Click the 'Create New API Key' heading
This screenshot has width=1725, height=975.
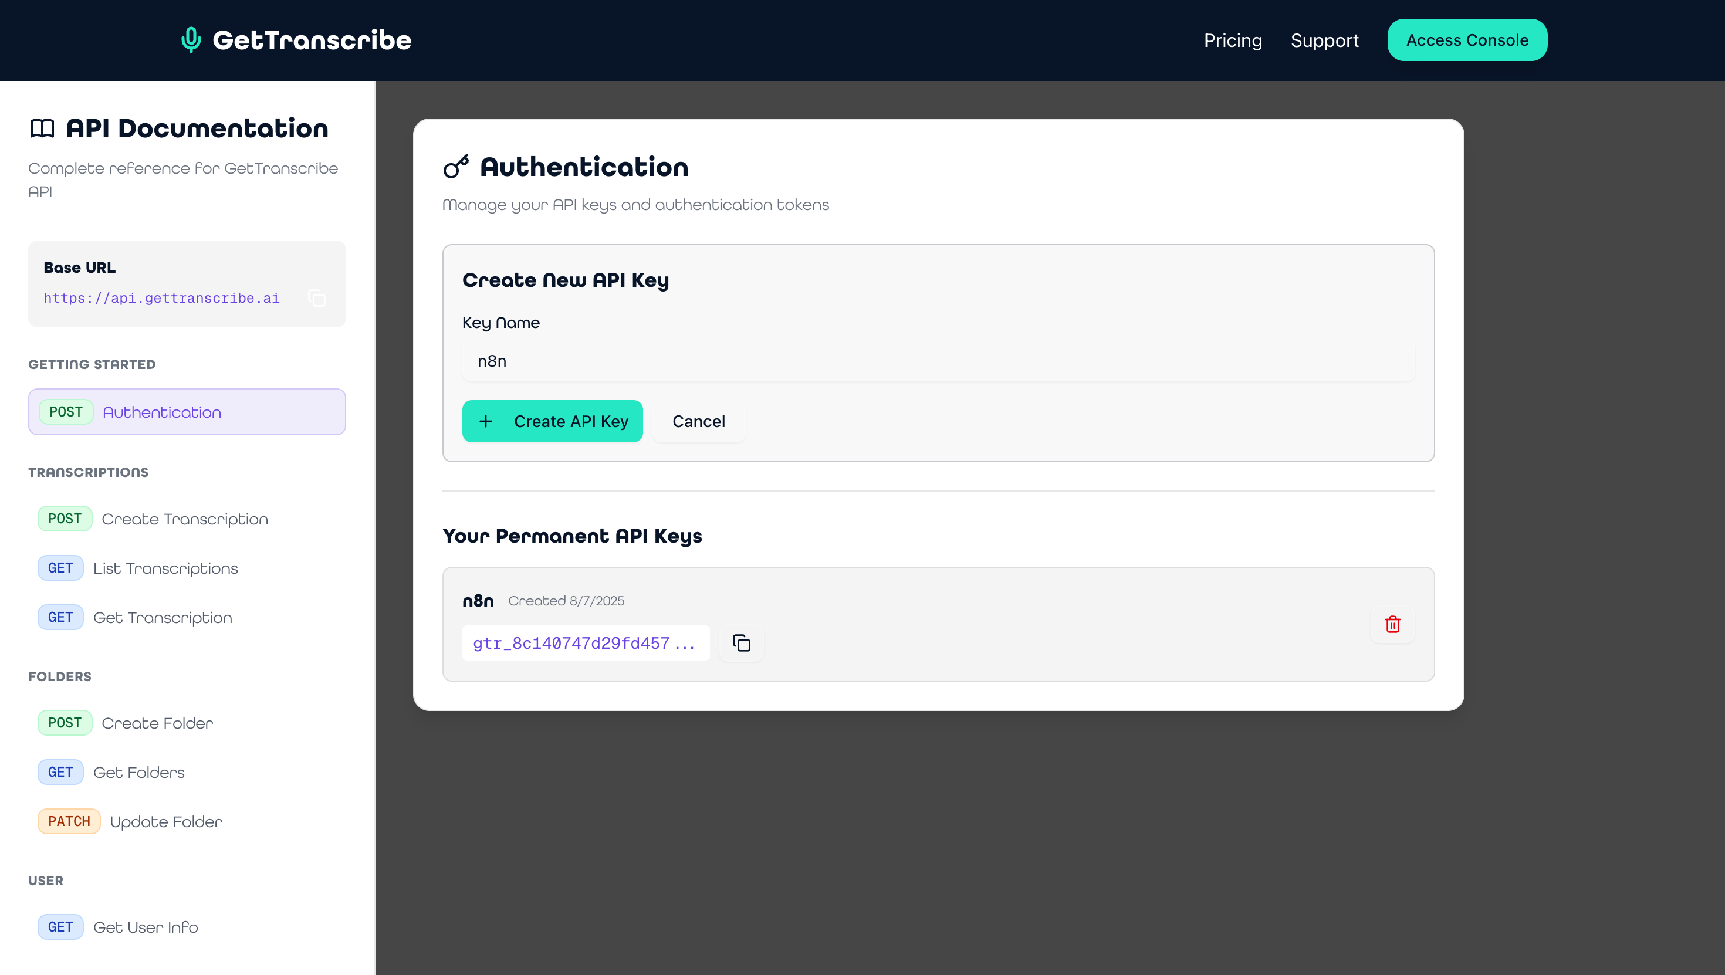click(565, 280)
